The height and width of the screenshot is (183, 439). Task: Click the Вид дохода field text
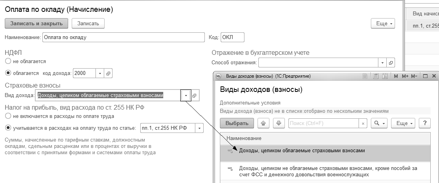tap(100, 95)
